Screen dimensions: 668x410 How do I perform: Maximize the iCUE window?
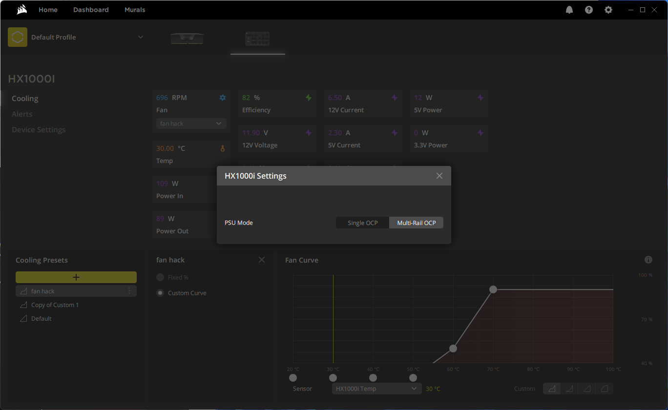click(643, 10)
